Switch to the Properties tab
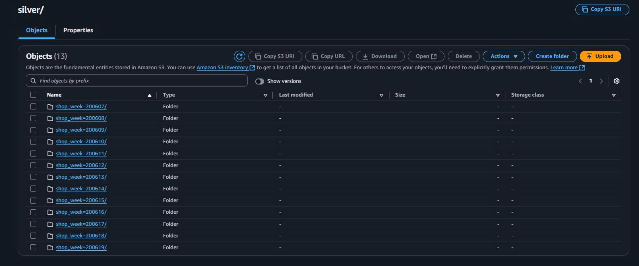Screen dimensions: 639x266 click(x=78, y=30)
